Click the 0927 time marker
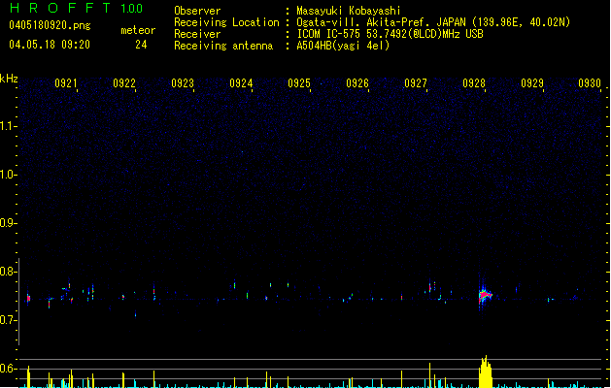611x388 pixels. 416,83
